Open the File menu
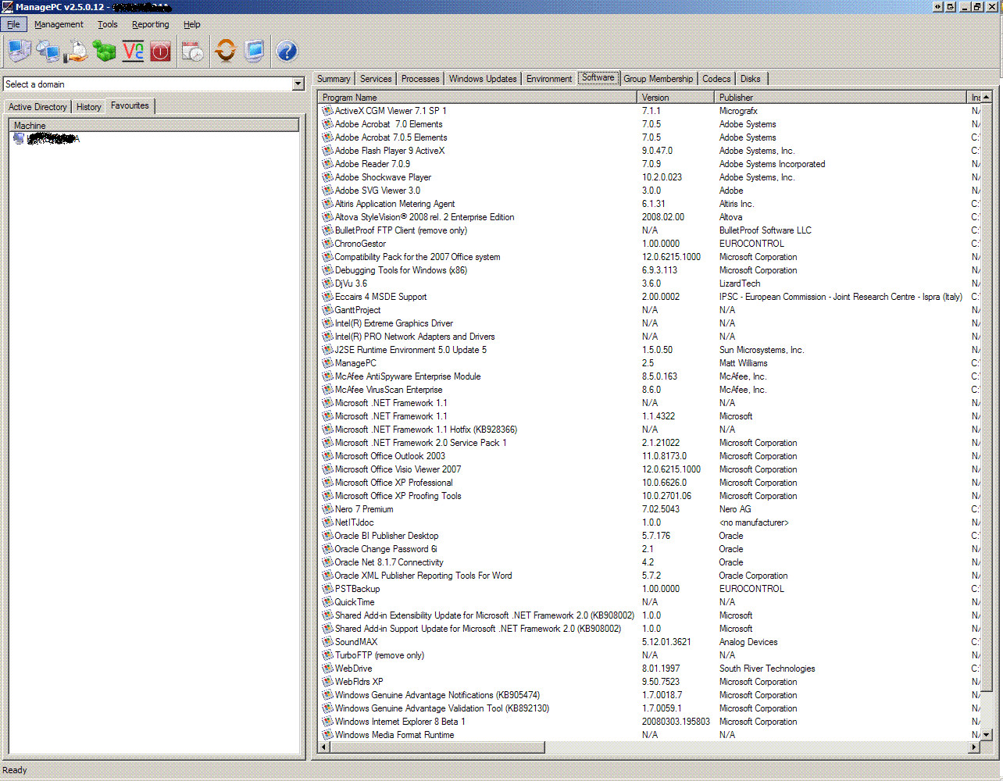This screenshot has width=1003, height=781. [14, 24]
